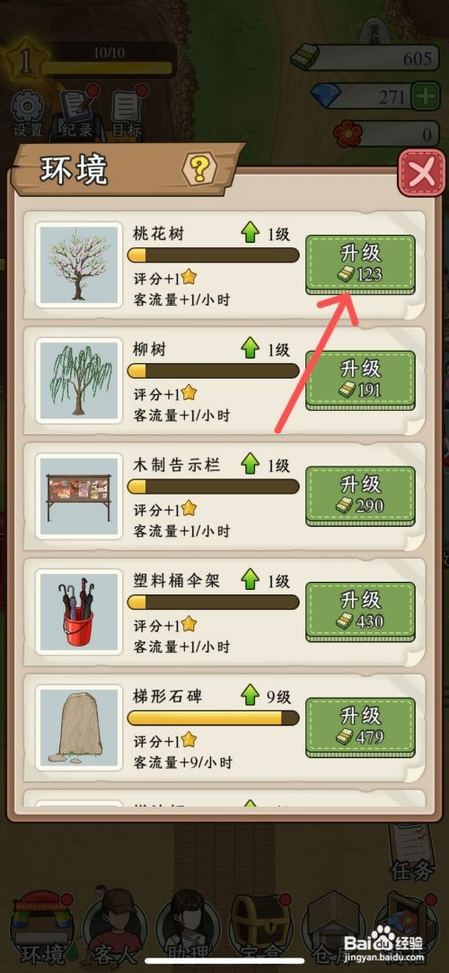The width and height of the screenshot is (449, 973).
Task: Open the 纪录 notes icon
Action: 77,113
